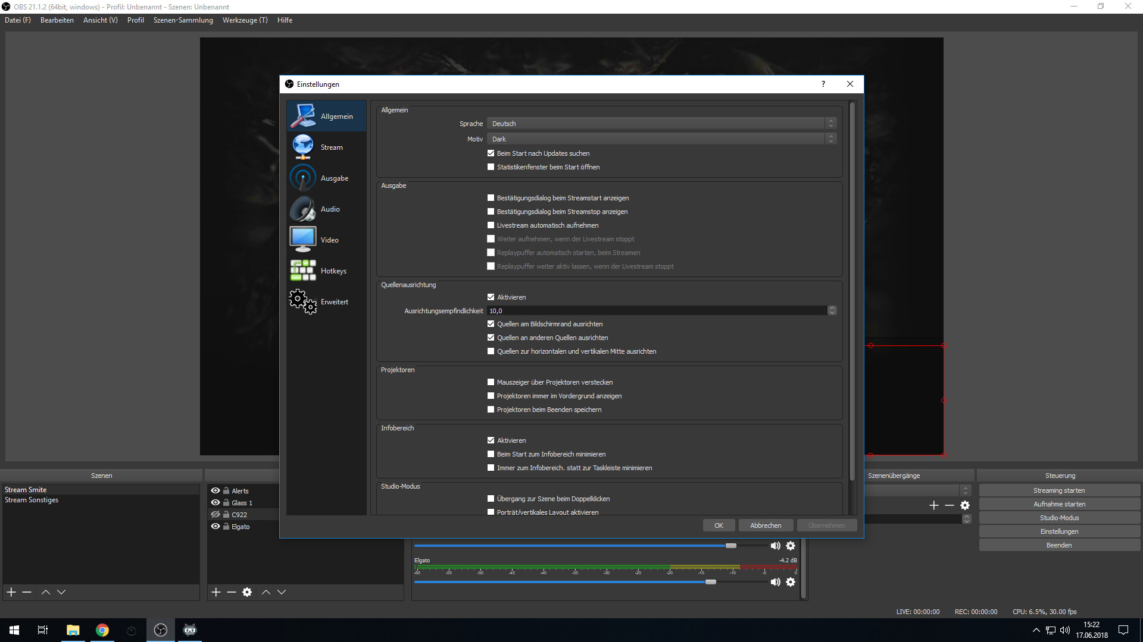Screen dimensions: 1143x642
Task: Open the Sprache language dropdown
Action: click(x=661, y=124)
